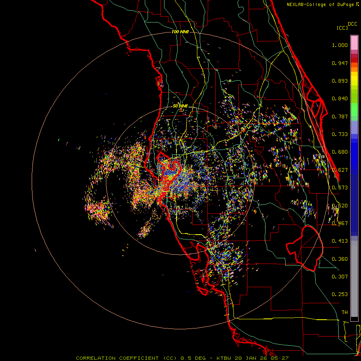
Task: Click the KTBW radar site identifier
Action: (224, 358)
